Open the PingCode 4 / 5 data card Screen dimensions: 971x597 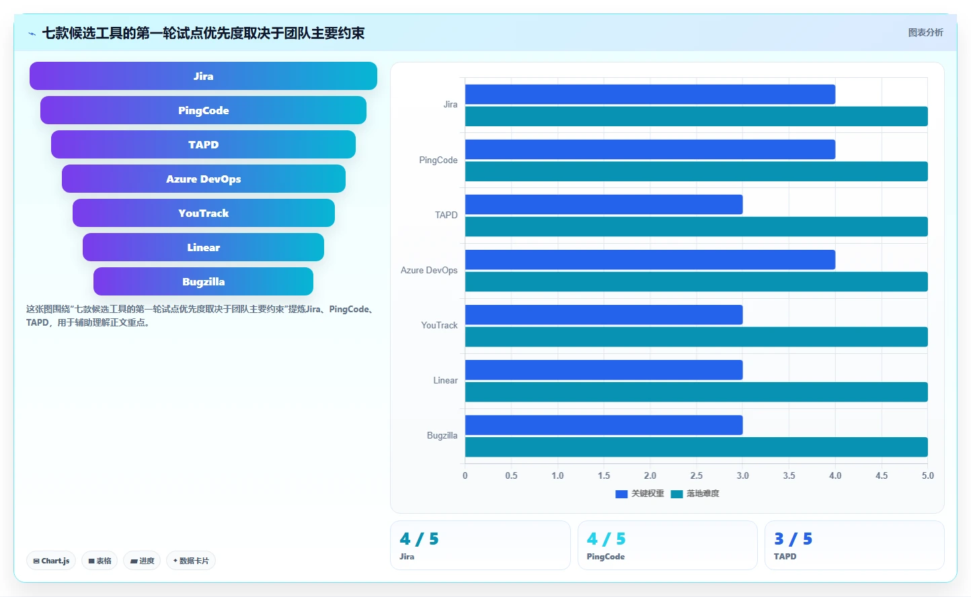(x=667, y=545)
